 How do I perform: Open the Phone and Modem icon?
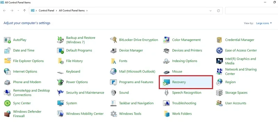tap(7, 82)
